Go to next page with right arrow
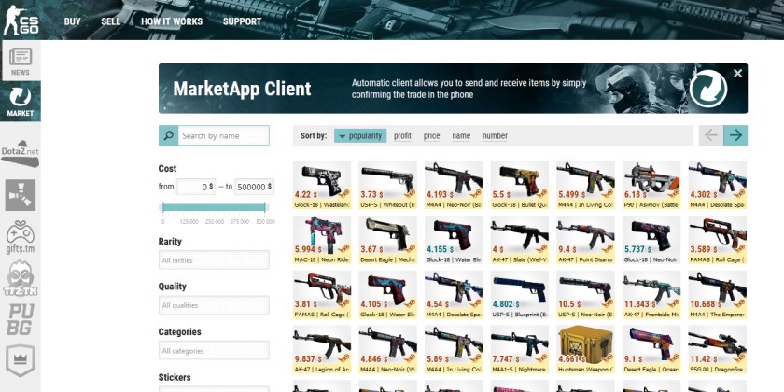The height and width of the screenshot is (392, 784). click(x=735, y=135)
